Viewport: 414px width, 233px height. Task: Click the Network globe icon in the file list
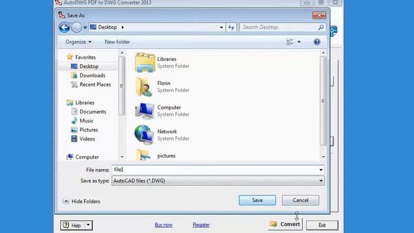pyautogui.click(x=144, y=135)
